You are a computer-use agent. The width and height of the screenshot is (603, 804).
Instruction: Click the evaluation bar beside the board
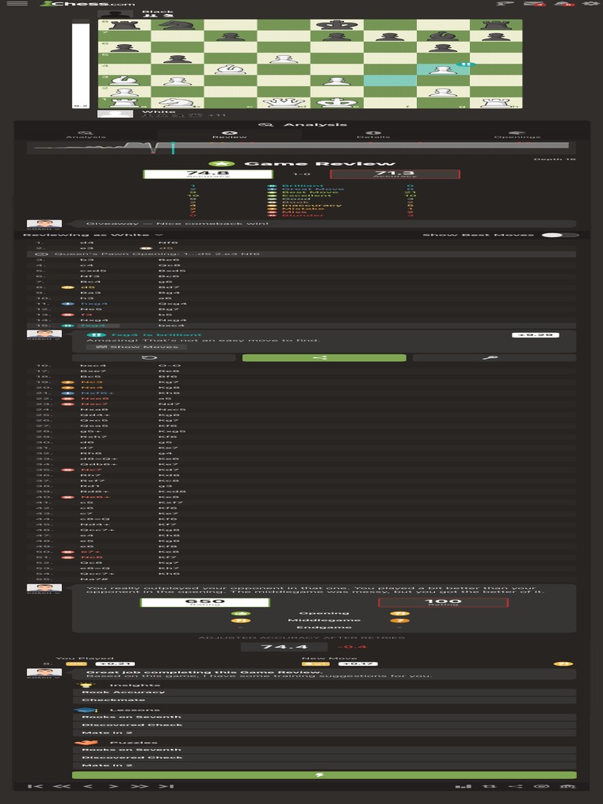[x=81, y=64]
